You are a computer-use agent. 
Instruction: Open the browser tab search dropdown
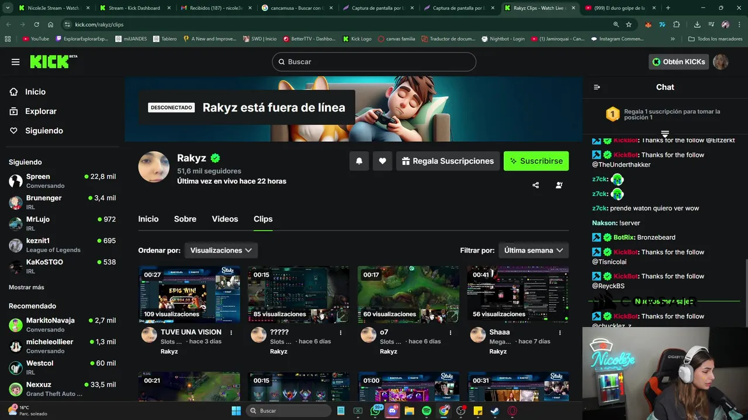pos(8,8)
